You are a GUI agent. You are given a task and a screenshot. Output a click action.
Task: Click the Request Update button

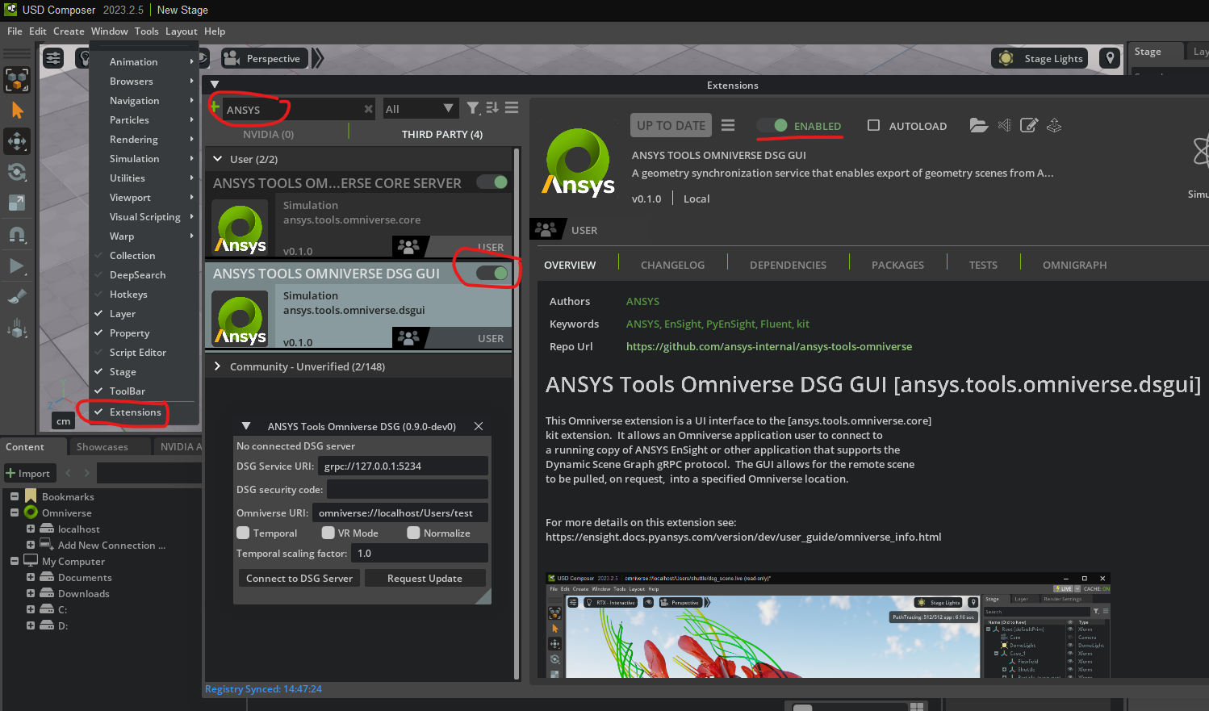[425, 578]
